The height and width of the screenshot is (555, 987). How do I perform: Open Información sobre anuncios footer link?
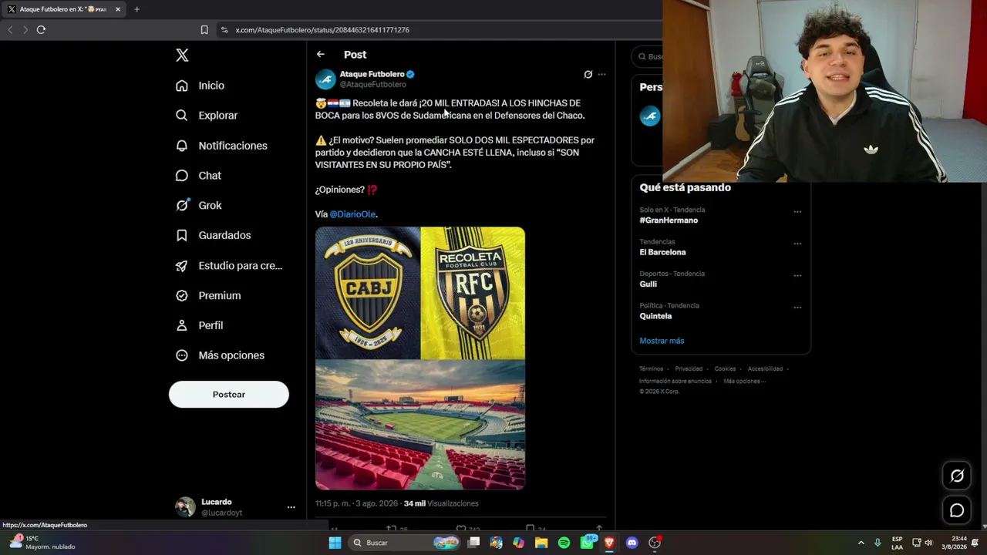[675, 381]
